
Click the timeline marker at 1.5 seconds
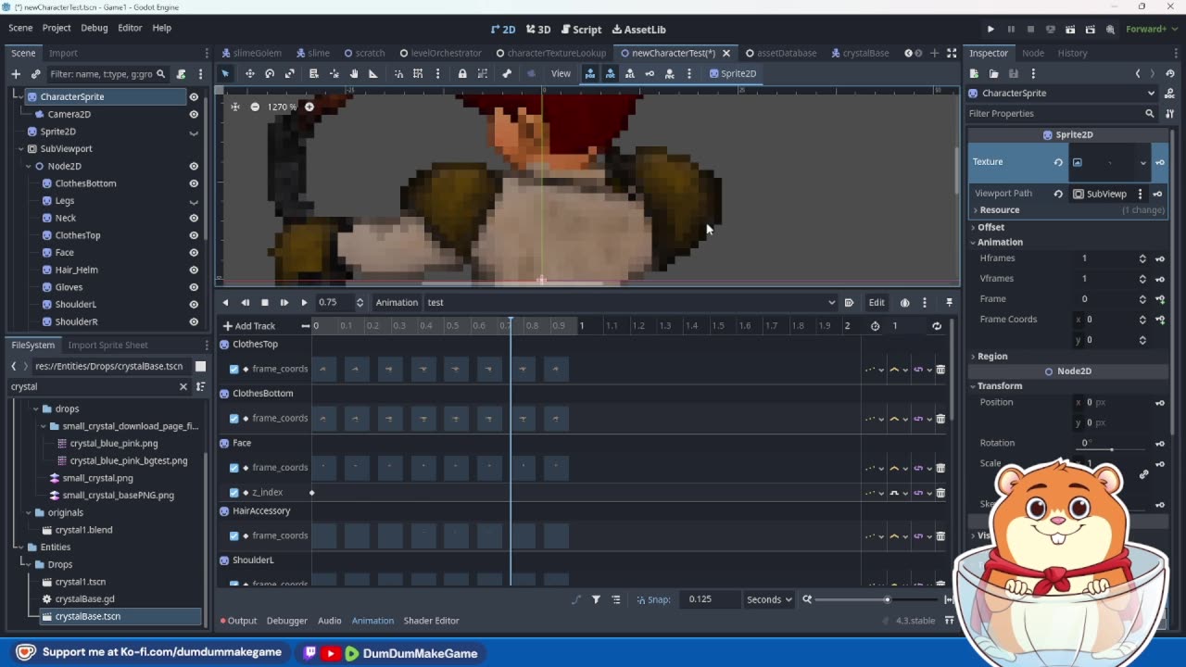718,326
